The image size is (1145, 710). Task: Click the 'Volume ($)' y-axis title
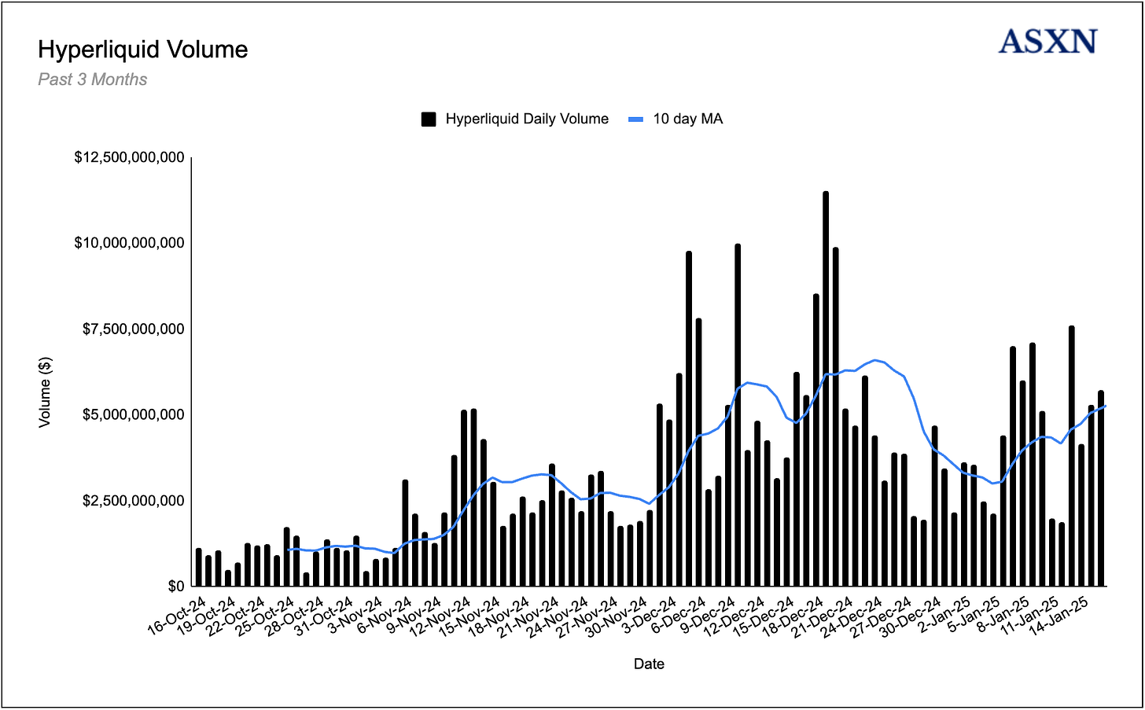[45, 392]
